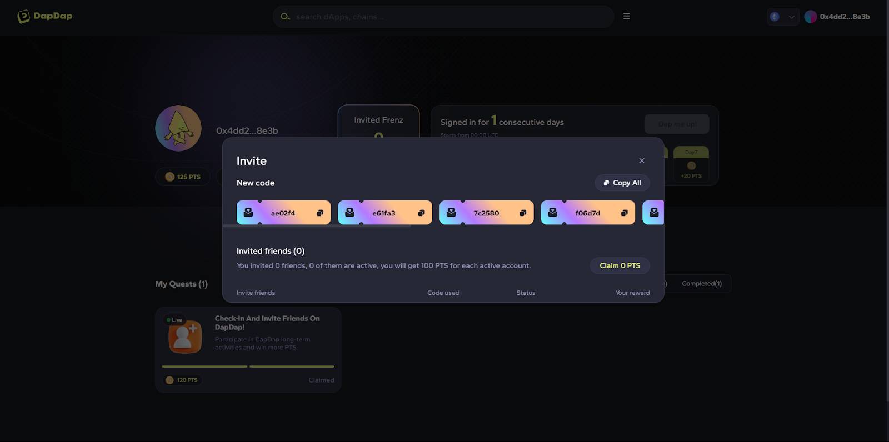Image resolution: width=889 pixels, height=442 pixels.
Task: Open the Invited Frenz card
Action: [x=379, y=122]
